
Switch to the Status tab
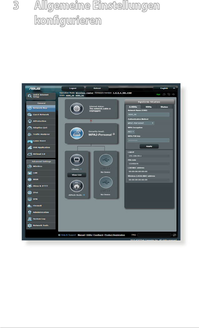[x=164, y=107]
